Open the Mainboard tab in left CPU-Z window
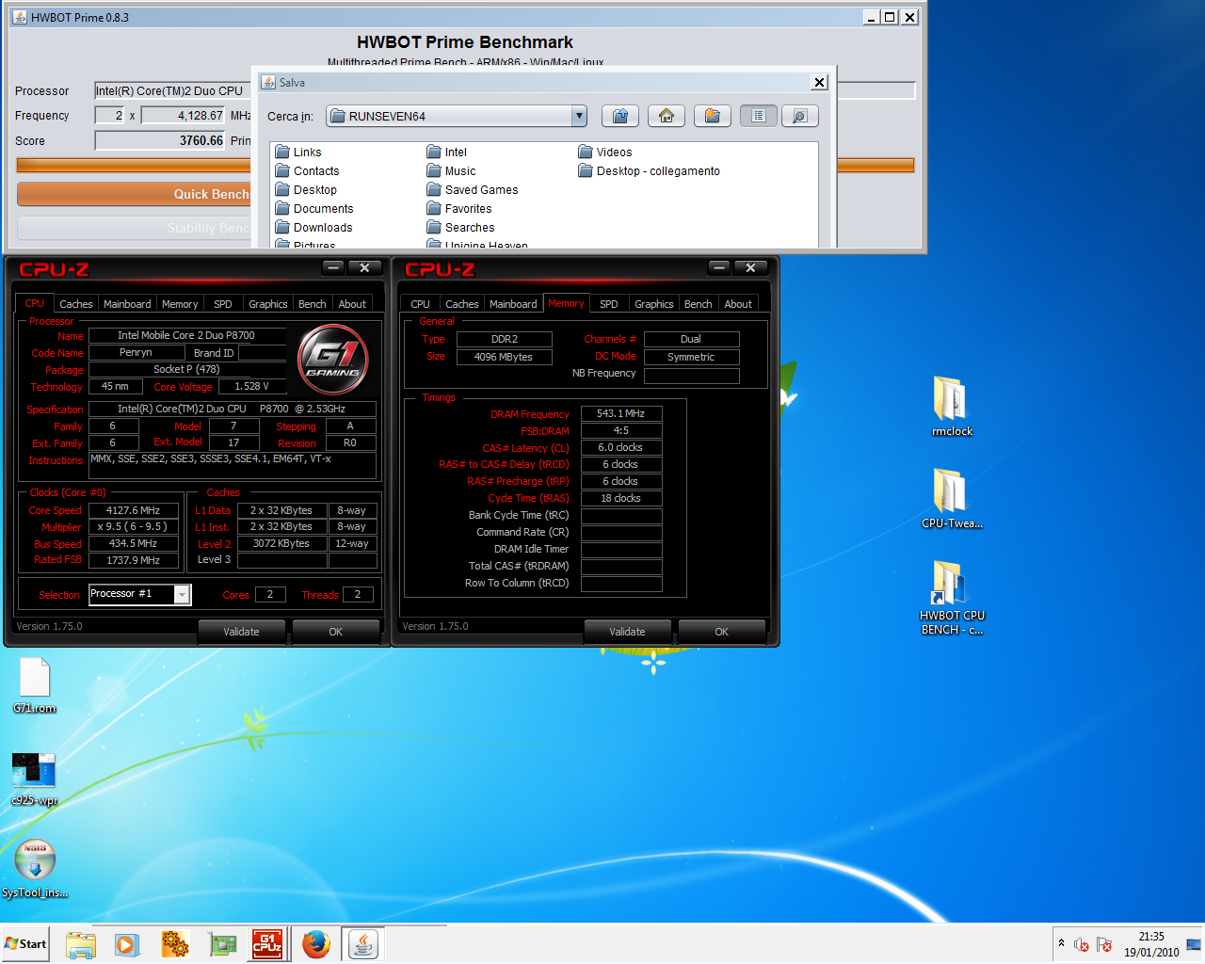The image size is (1205, 964). [127, 304]
